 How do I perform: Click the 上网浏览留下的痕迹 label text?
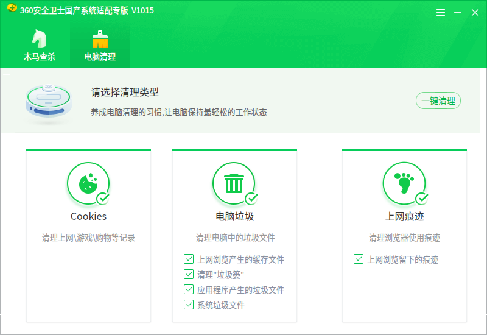tap(403, 259)
